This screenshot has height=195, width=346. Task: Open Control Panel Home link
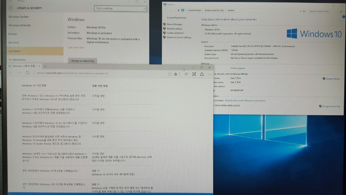click(177, 18)
